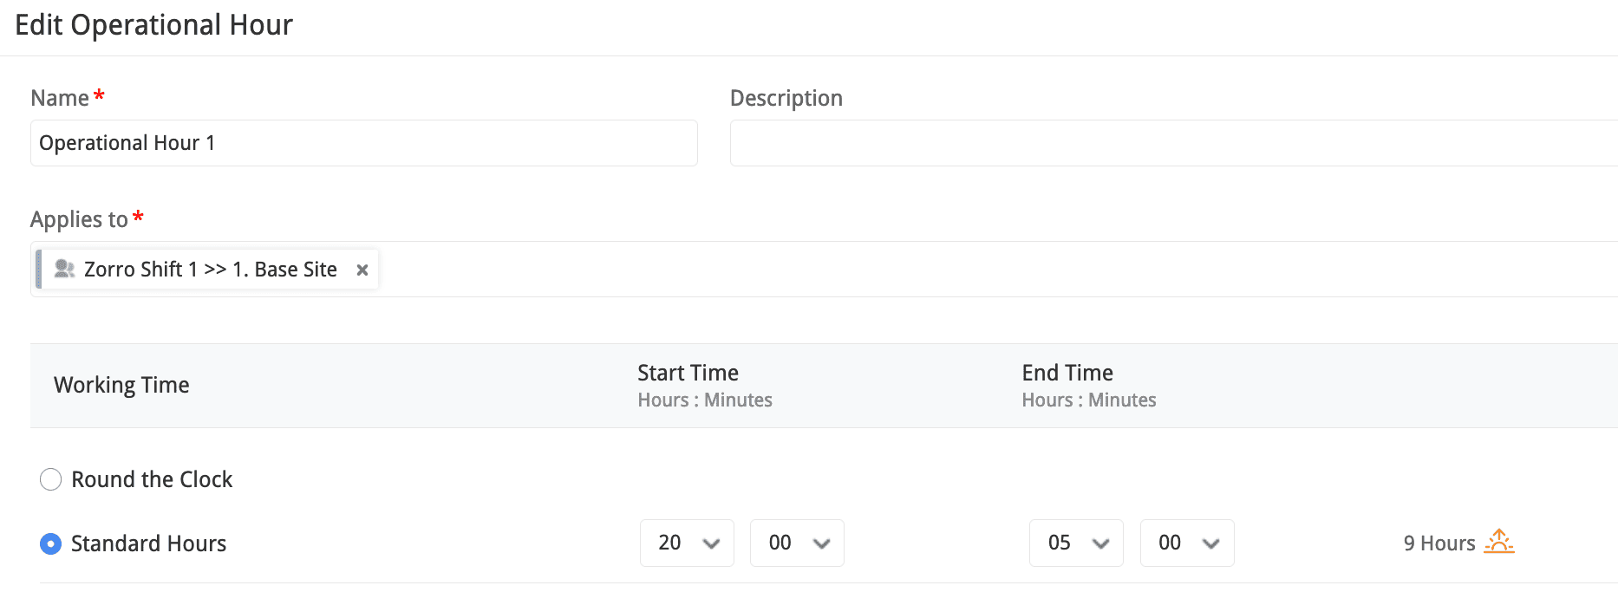This screenshot has width=1618, height=605.
Task: Focus the empty Description input field
Action: click(1171, 143)
